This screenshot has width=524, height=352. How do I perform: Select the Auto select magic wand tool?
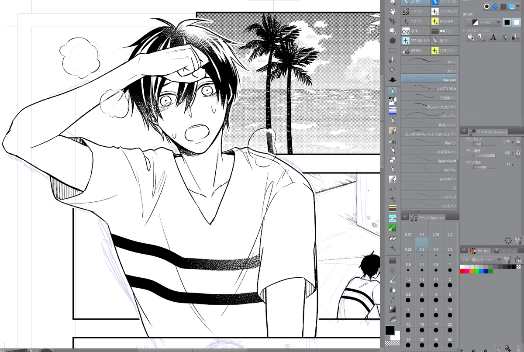tap(392, 69)
